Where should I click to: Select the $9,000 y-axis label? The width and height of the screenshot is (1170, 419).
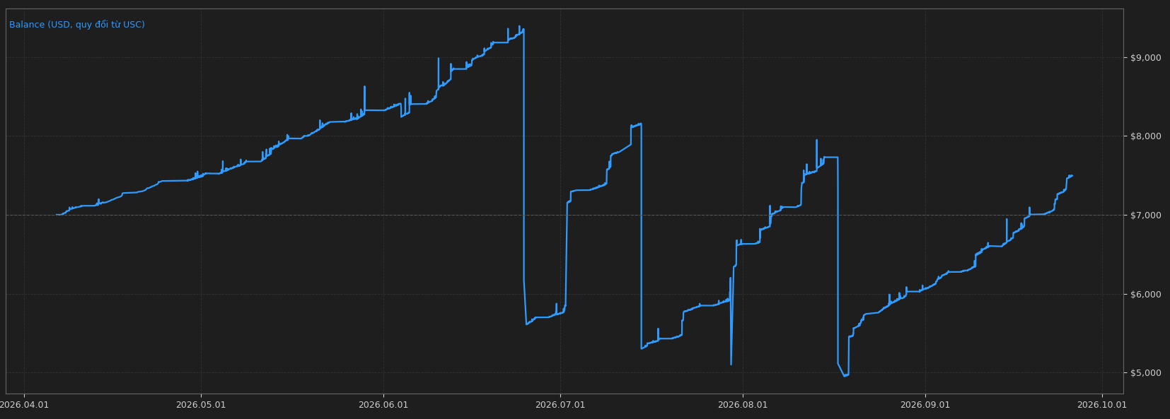[x=1146, y=58]
